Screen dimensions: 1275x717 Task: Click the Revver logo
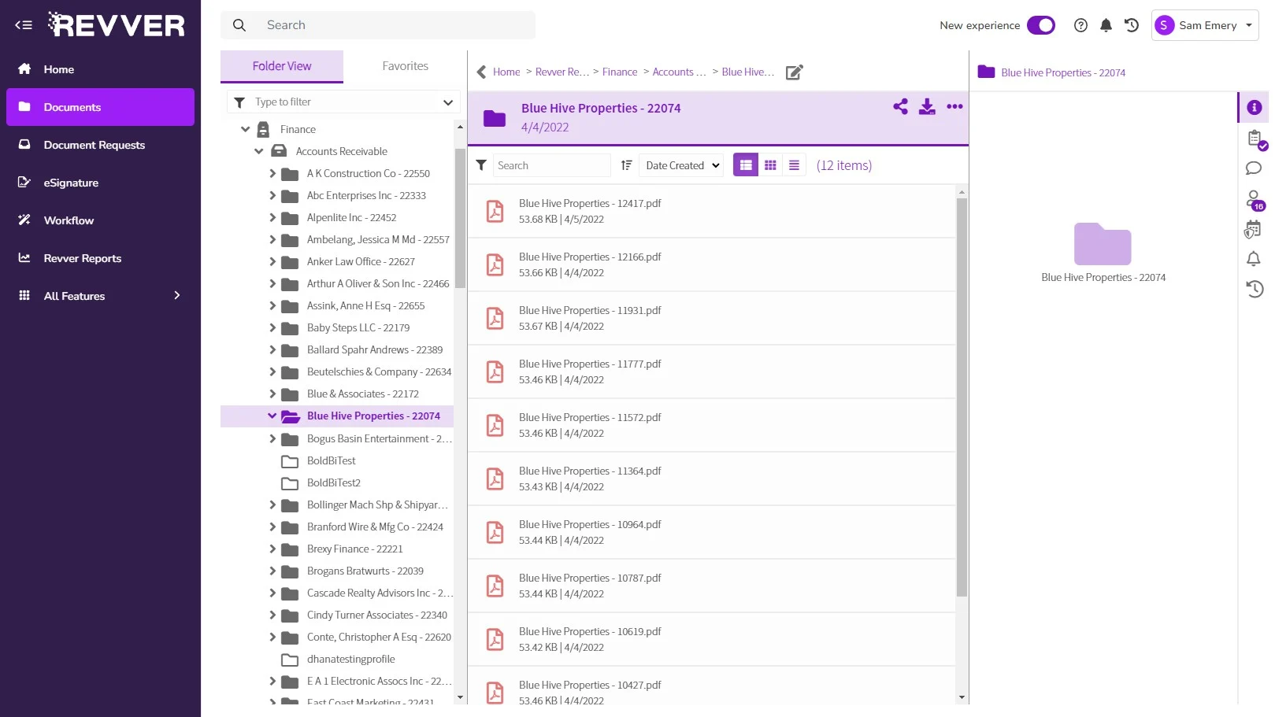pos(117,24)
